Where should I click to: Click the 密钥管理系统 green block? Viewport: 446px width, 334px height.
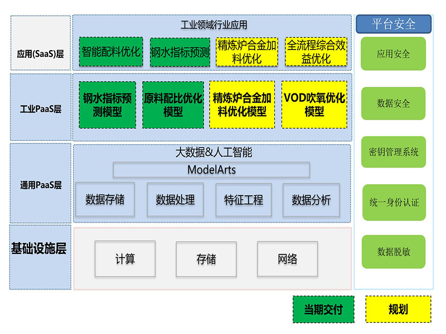394,152
